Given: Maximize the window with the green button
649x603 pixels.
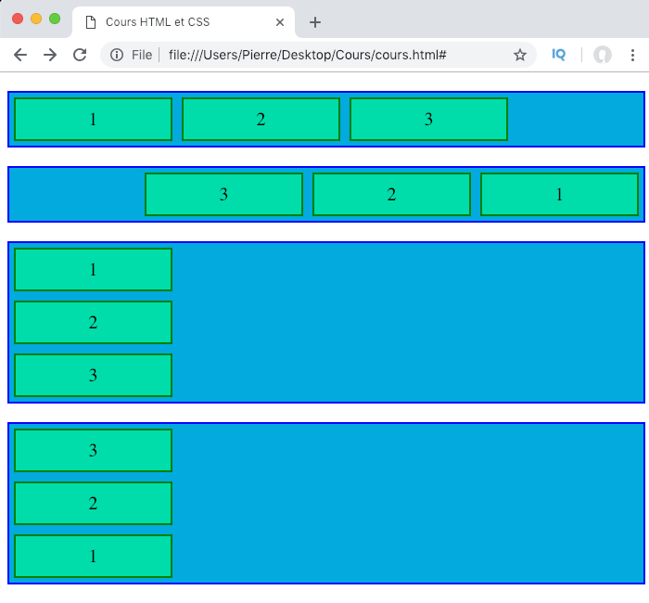Looking at the screenshot, I should 55,19.
